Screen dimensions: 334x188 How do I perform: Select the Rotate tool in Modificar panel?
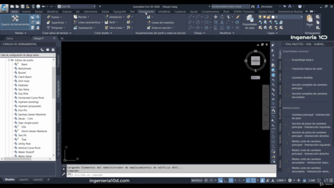pyautogui.click(x=222, y=17)
